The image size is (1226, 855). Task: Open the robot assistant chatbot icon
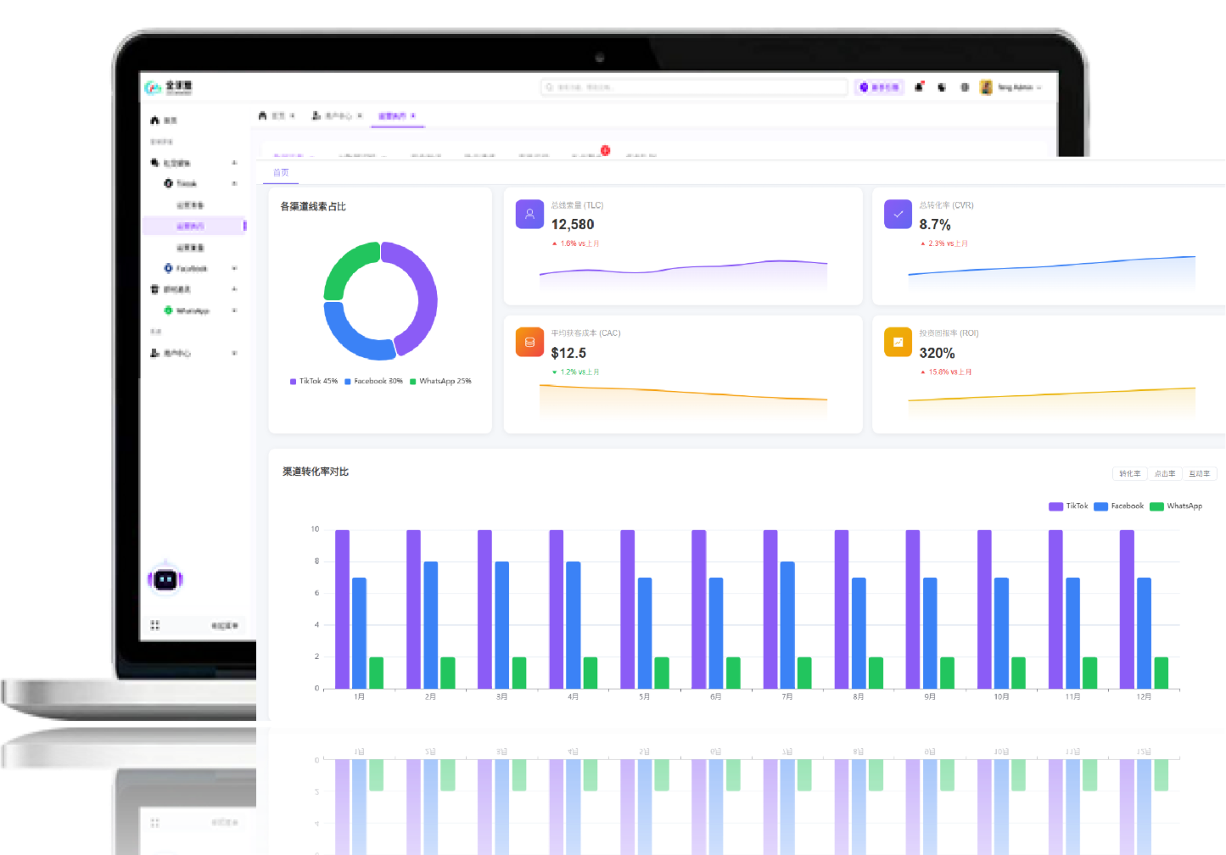[165, 580]
